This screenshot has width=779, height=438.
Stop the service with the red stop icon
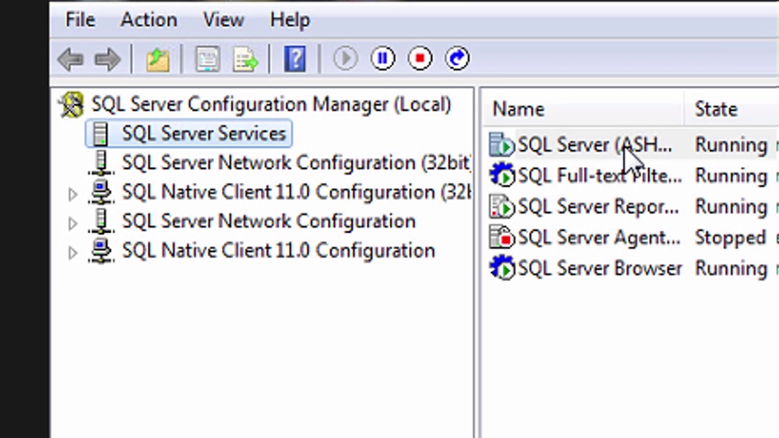click(x=420, y=58)
